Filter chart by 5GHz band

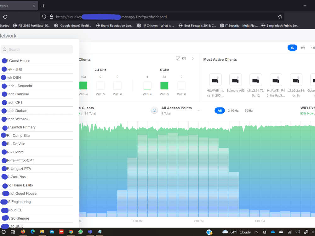click(x=249, y=110)
